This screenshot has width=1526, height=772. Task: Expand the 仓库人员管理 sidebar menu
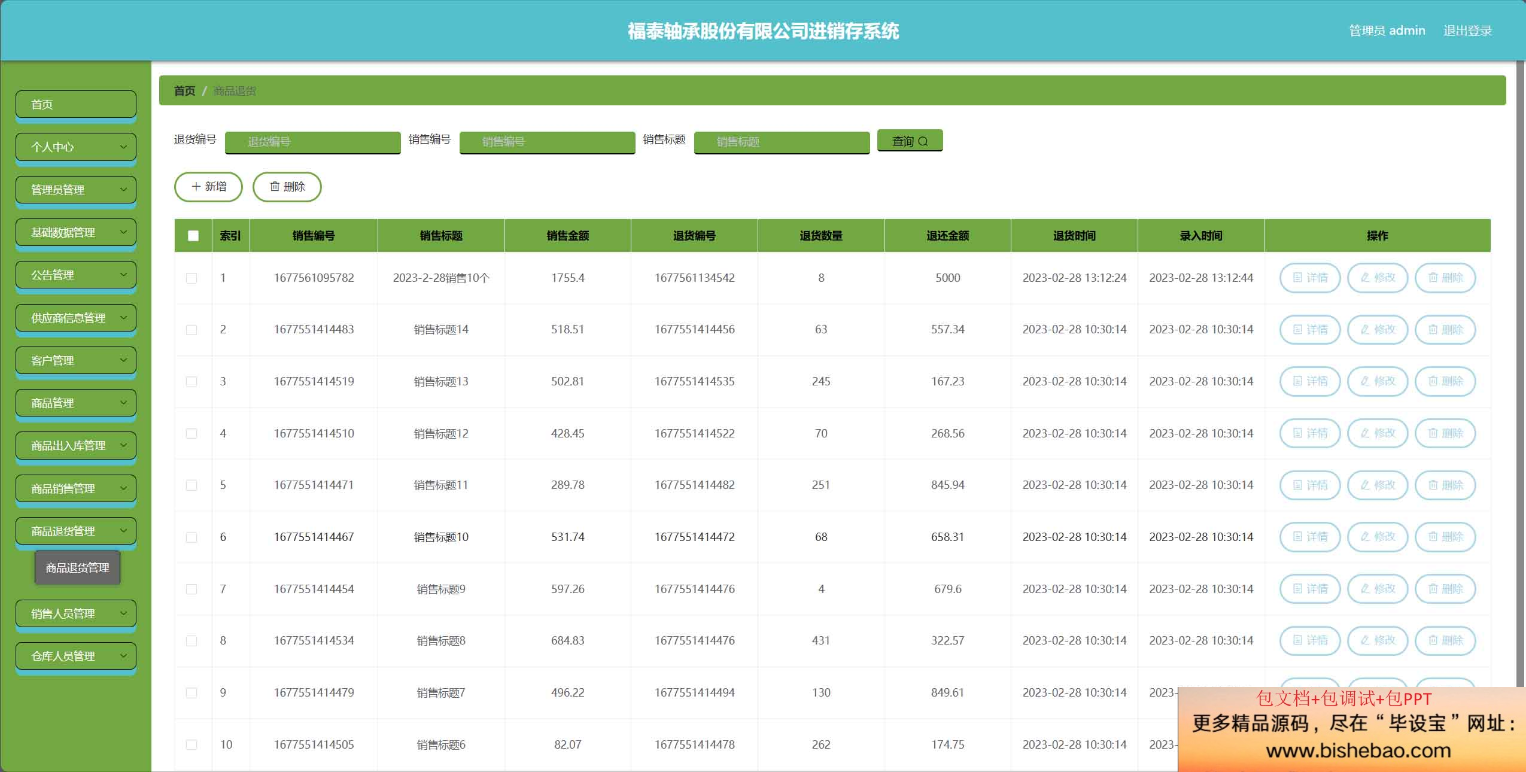tap(76, 656)
